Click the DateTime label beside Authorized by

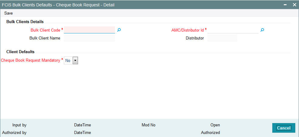click(x=82, y=132)
